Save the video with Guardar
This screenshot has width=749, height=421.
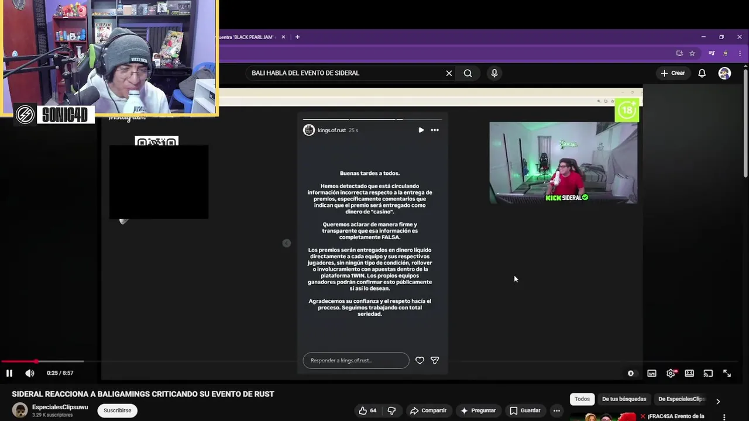pos(525,410)
